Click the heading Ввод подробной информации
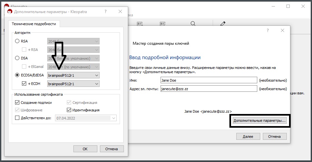The width and height of the screenshot is (312, 162). point(165,57)
